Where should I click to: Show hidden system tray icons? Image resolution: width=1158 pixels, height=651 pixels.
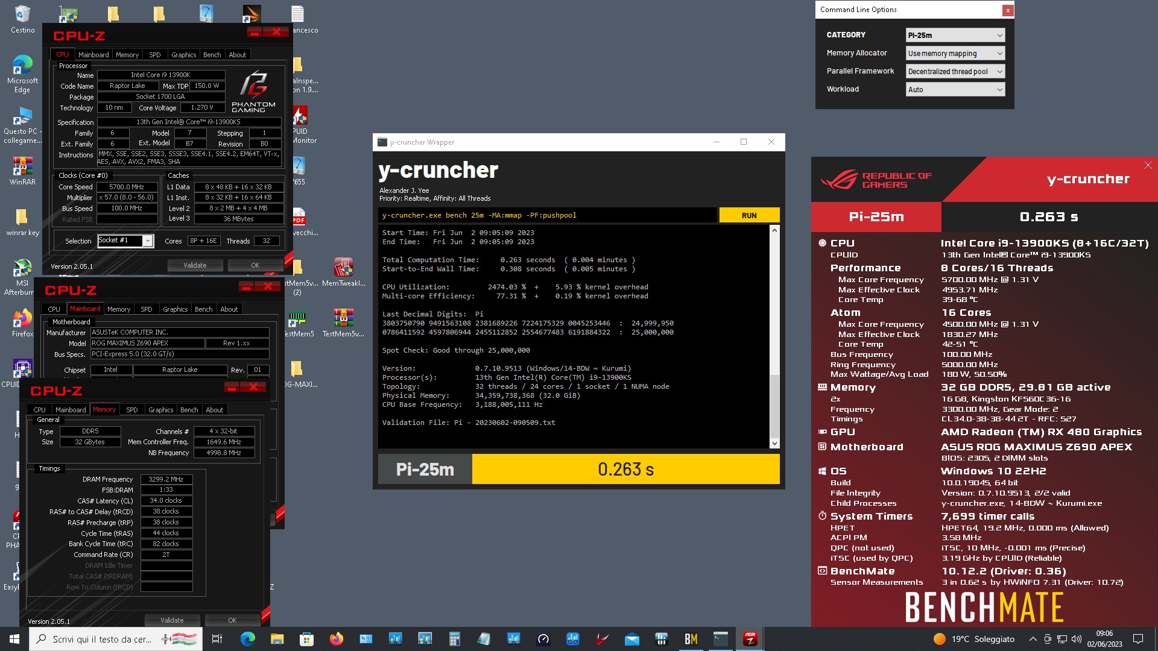1033,639
